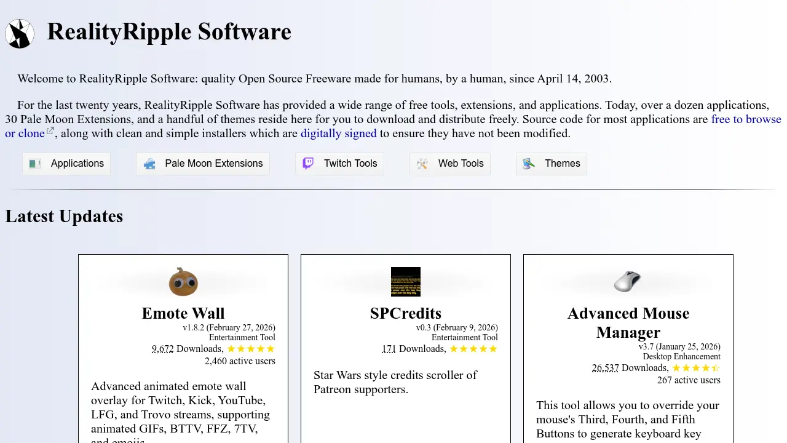Open the Emote Wall title
This screenshot has width=787, height=443.
click(x=183, y=313)
